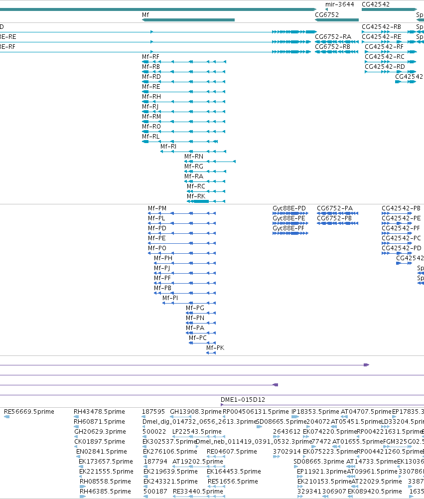This screenshot has width=424, height=499.
Task: Click the Mf-PO protein label
Action: tap(157, 248)
